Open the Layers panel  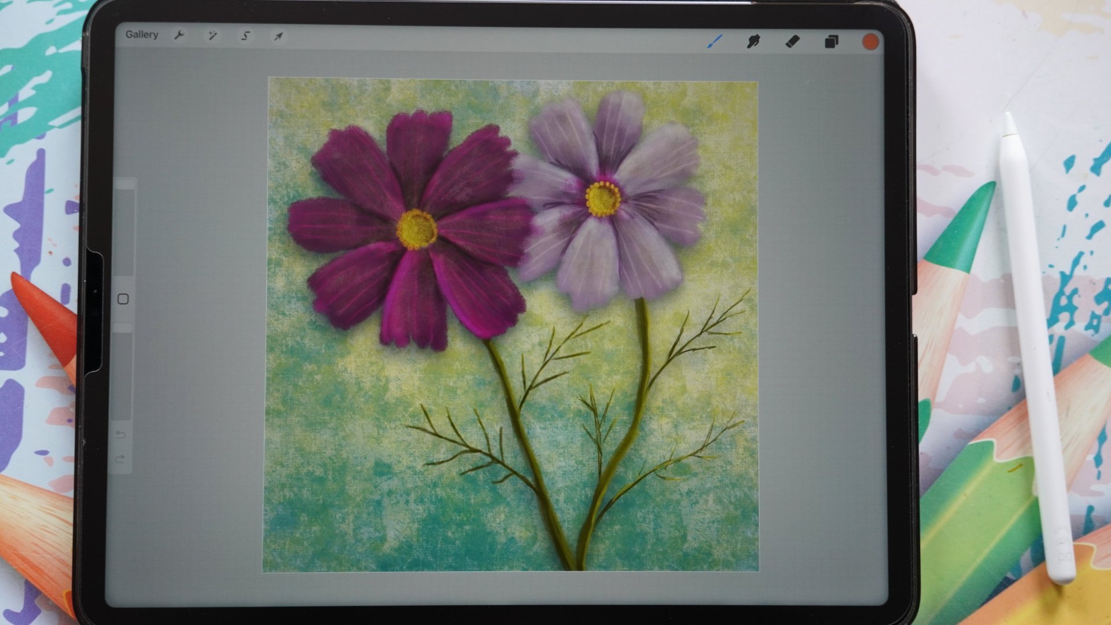coord(832,42)
